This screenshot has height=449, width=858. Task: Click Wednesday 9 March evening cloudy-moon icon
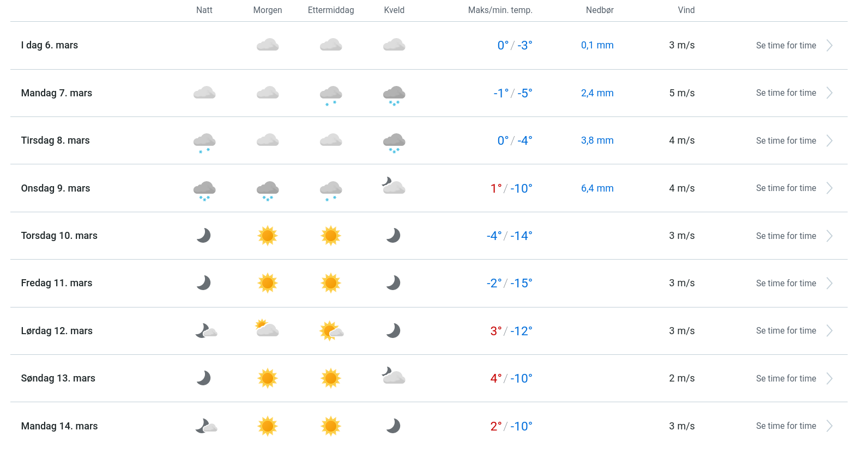[394, 186]
